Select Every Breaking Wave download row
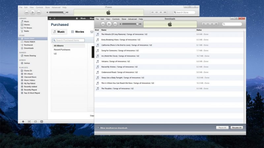The width and height of the screenshot is (264, 148). [x=169, y=40]
